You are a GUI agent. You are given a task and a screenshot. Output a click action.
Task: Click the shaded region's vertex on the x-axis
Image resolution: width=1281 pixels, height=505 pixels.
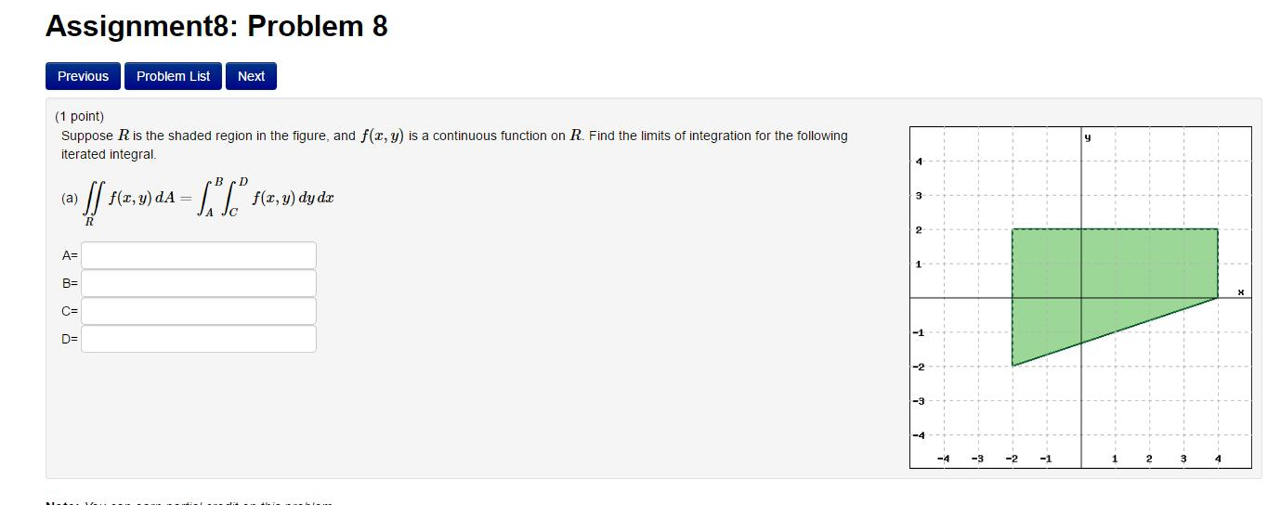[x=1218, y=298]
